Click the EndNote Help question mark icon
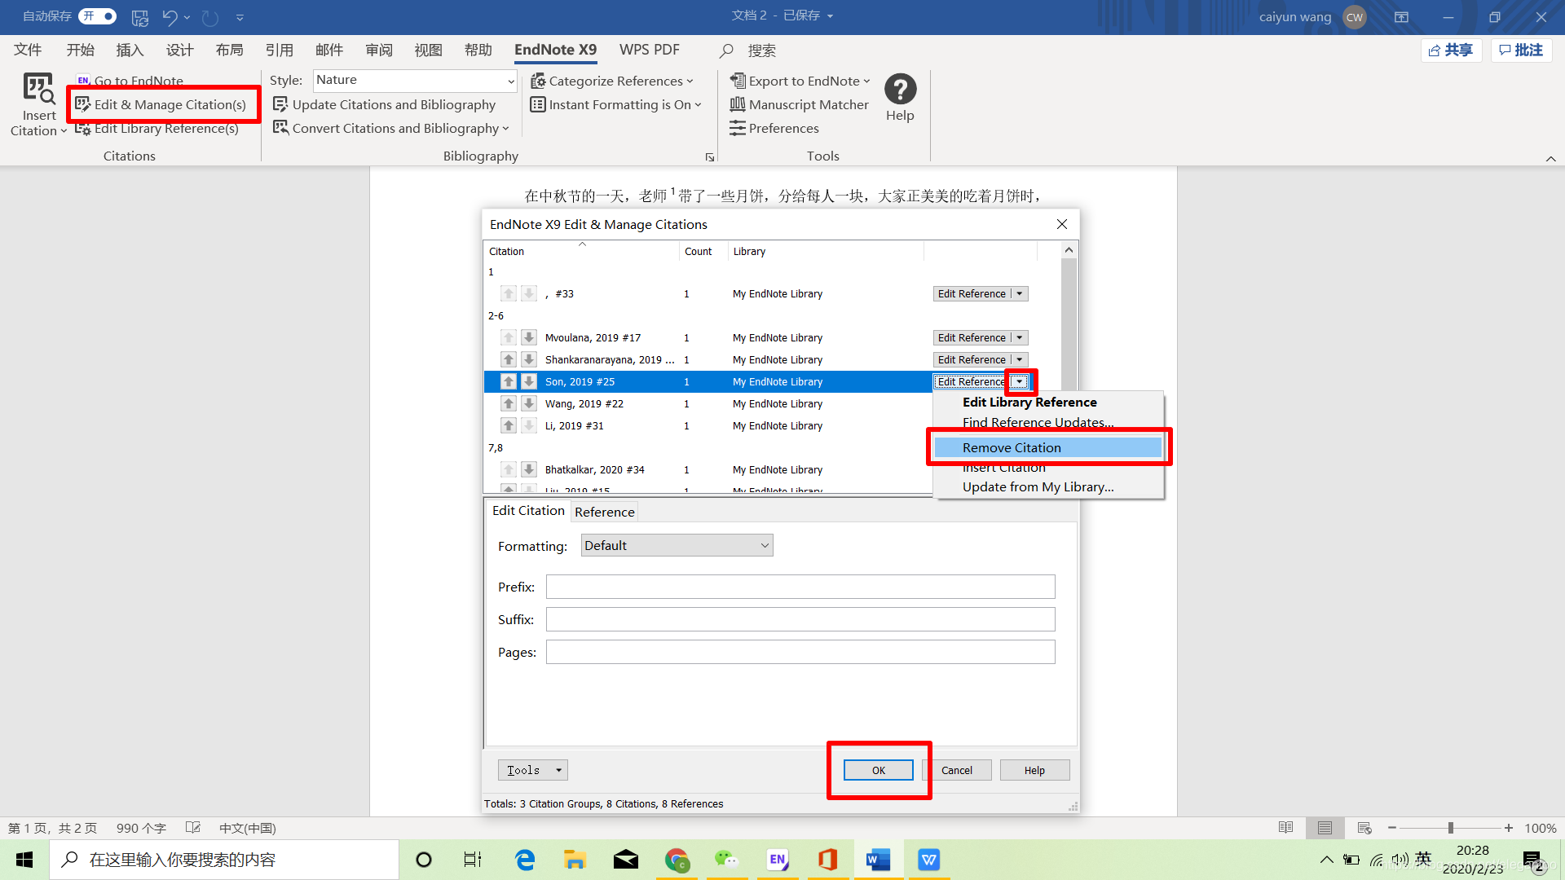The height and width of the screenshot is (880, 1565). 900,89
